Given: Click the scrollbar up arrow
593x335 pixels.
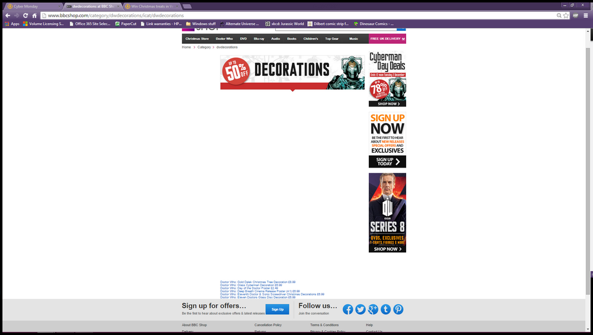Looking at the screenshot, I should (588, 31).
